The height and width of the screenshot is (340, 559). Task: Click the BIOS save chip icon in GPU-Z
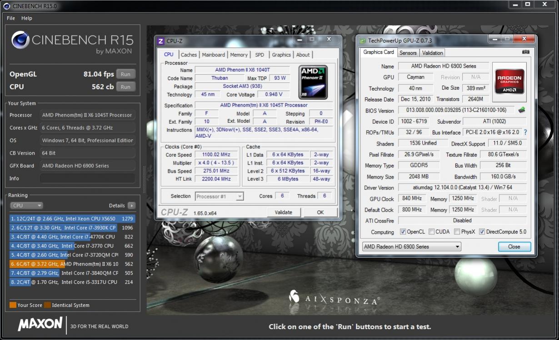[x=521, y=110]
